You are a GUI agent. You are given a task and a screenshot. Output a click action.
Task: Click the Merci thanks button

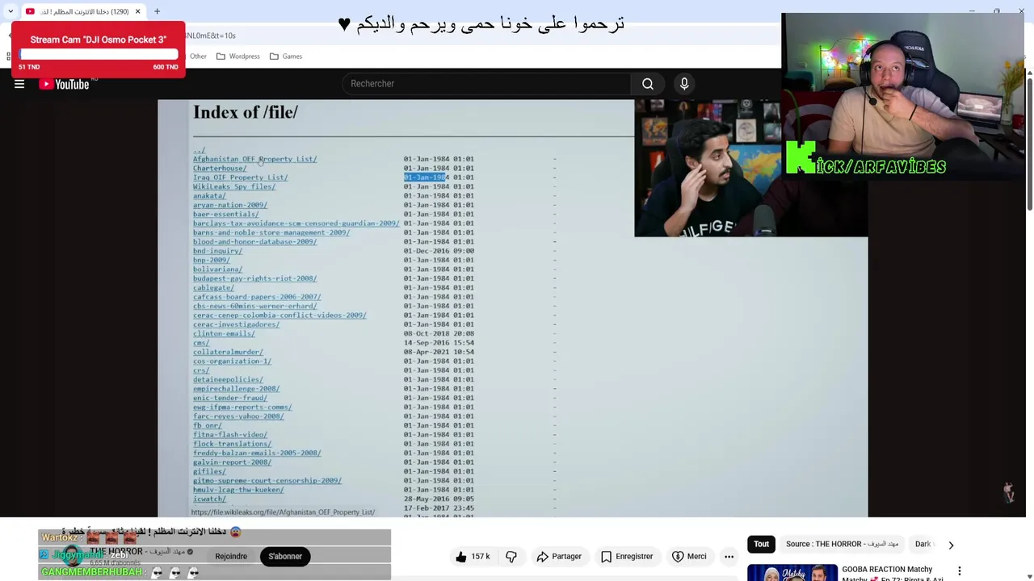pyautogui.click(x=688, y=556)
